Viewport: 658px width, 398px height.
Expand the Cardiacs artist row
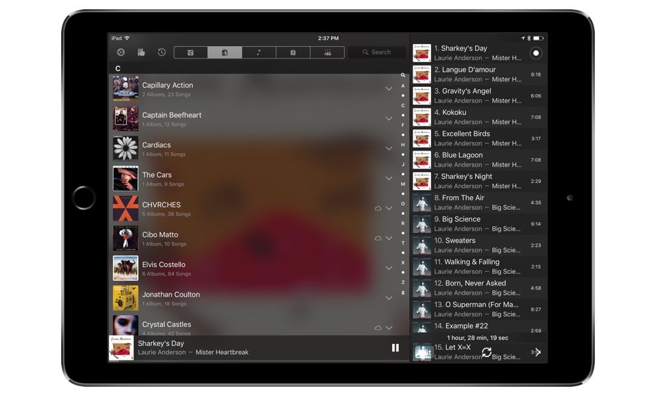coord(389,149)
